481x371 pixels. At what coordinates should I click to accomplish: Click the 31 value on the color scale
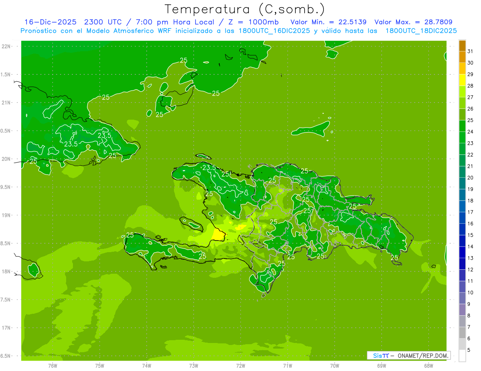[x=471, y=51]
